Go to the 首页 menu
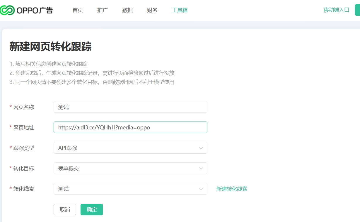Screen dimensions: 360x222 78,10
